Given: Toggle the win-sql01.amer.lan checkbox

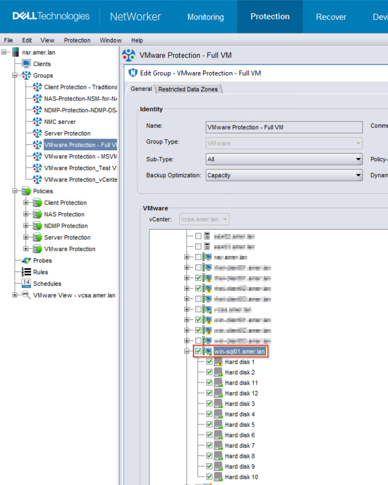Looking at the screenshot, I should pyautogui.click(x=198, y=351).
